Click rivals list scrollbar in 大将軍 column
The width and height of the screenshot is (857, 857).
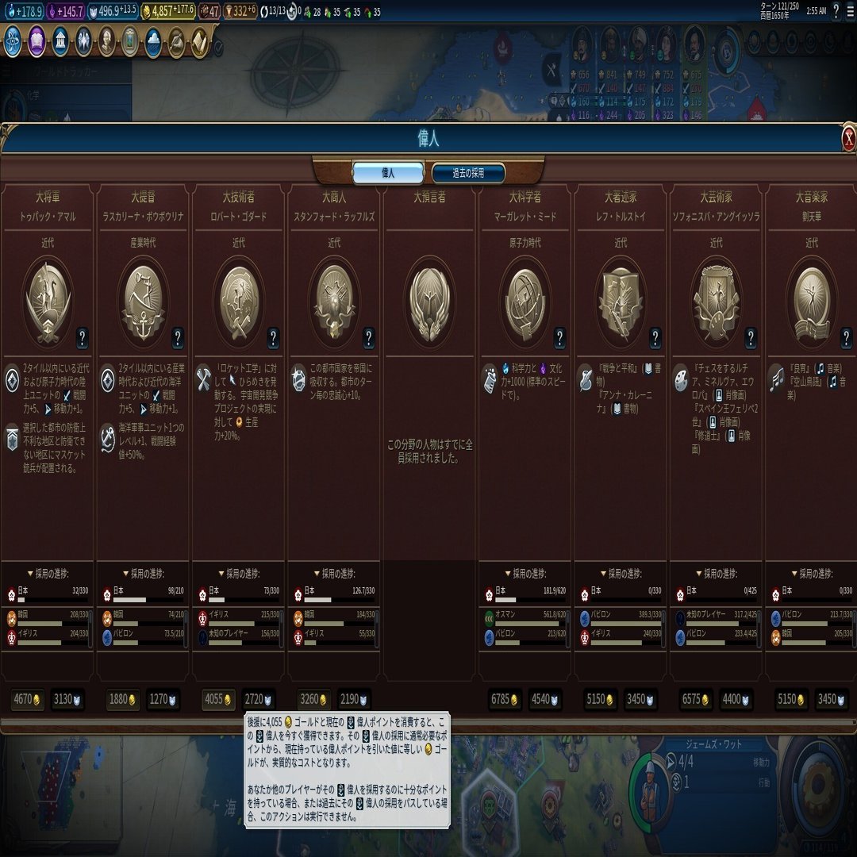[x=90, y=628]
